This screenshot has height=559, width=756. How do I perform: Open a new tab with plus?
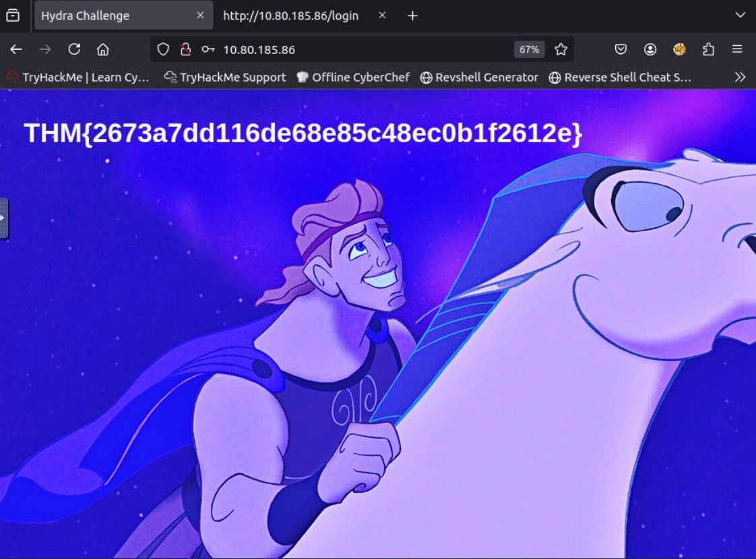pos(413,15)
